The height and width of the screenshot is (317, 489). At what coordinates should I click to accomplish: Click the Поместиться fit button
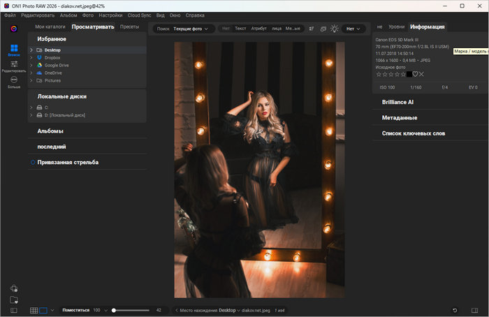(x=75, y=310)
